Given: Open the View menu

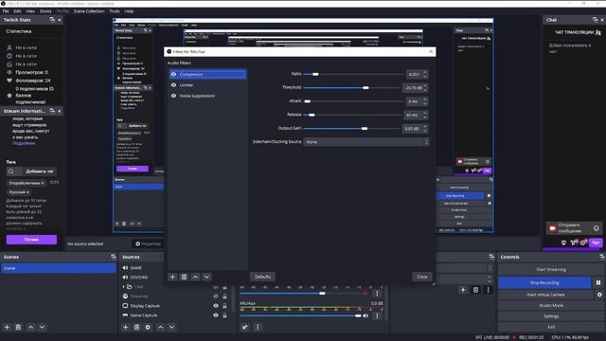Looking at the screenshot, I should coord(30,11).
